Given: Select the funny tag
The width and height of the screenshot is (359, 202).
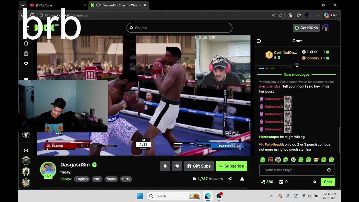Looking at the screenshot, I should pyautogui.click(x=111, y=179).
